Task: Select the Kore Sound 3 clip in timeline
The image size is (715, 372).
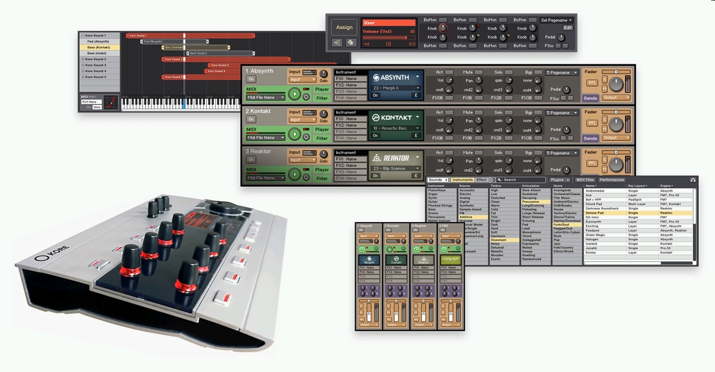Action: pos(225,65)
